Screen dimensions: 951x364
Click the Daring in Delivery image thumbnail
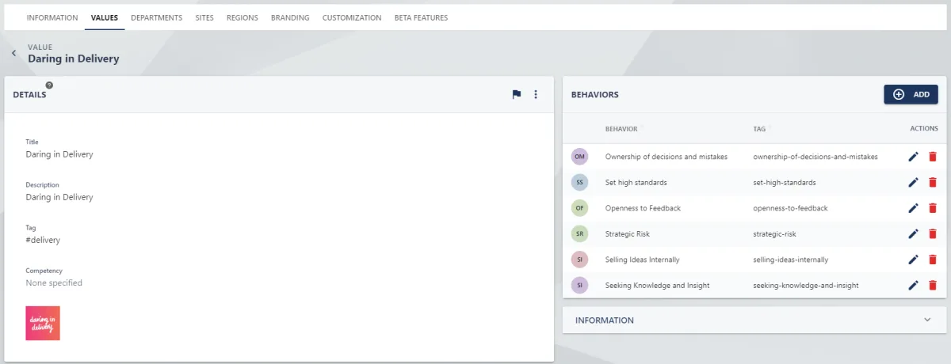pyautogui.click(x=43, y=323)
